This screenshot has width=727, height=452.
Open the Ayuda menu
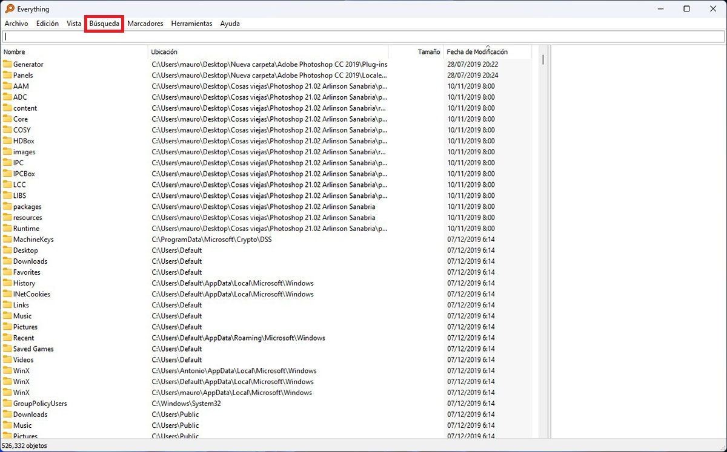pyautogui.click(x=230, y=24)
